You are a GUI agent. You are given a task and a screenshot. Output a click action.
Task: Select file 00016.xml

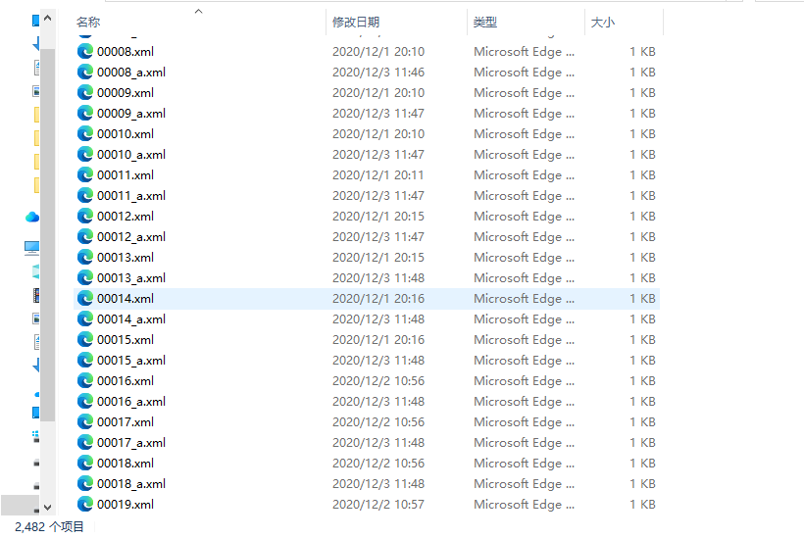tap(126, 380)
